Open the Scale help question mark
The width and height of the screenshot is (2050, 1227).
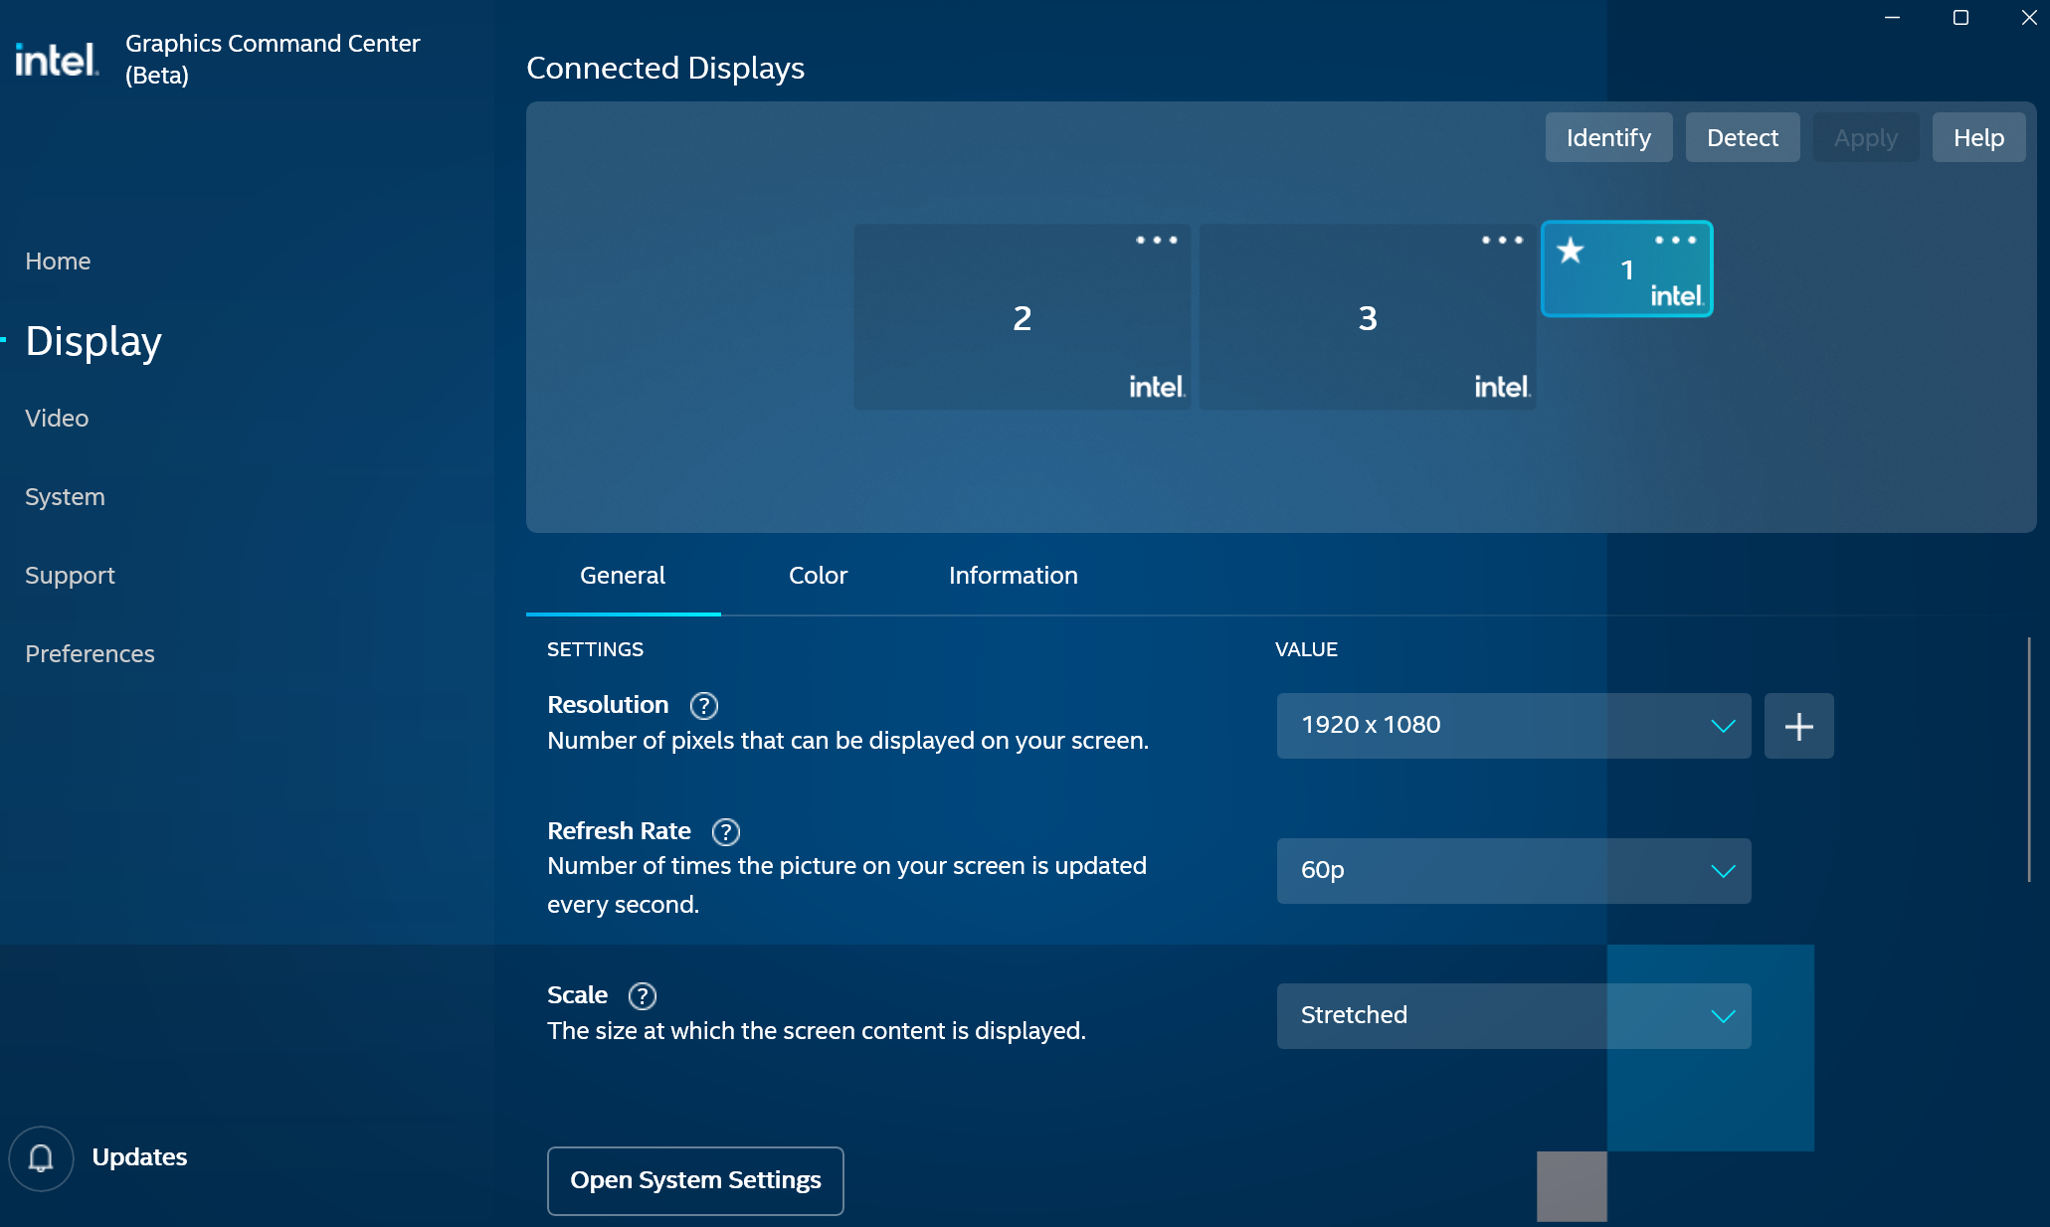click(643, 995)
